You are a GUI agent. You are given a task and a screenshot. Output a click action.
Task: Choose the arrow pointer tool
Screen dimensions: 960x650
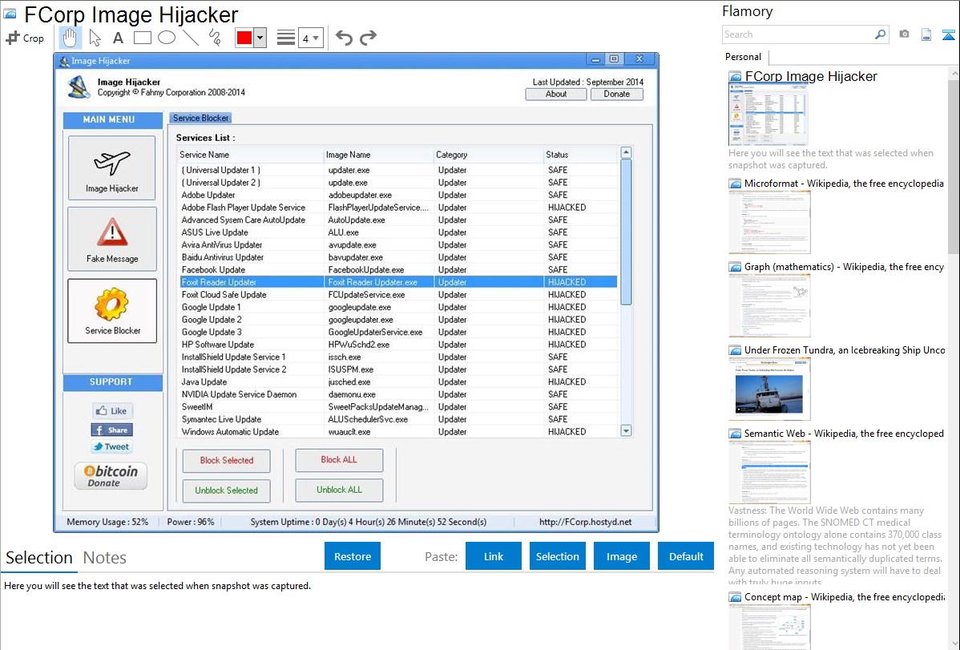[x=95, y=38]
